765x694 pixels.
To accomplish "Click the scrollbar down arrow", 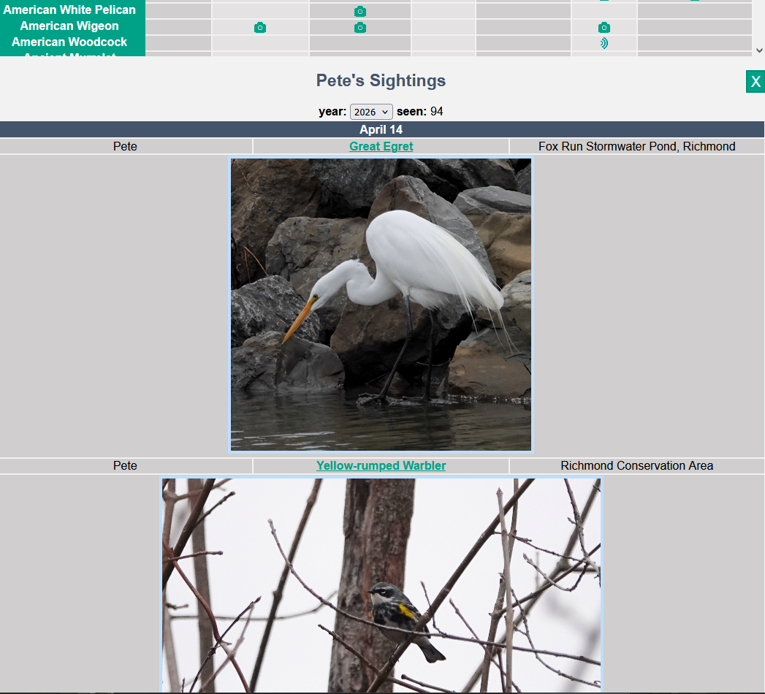I will (x=759, y=50).
